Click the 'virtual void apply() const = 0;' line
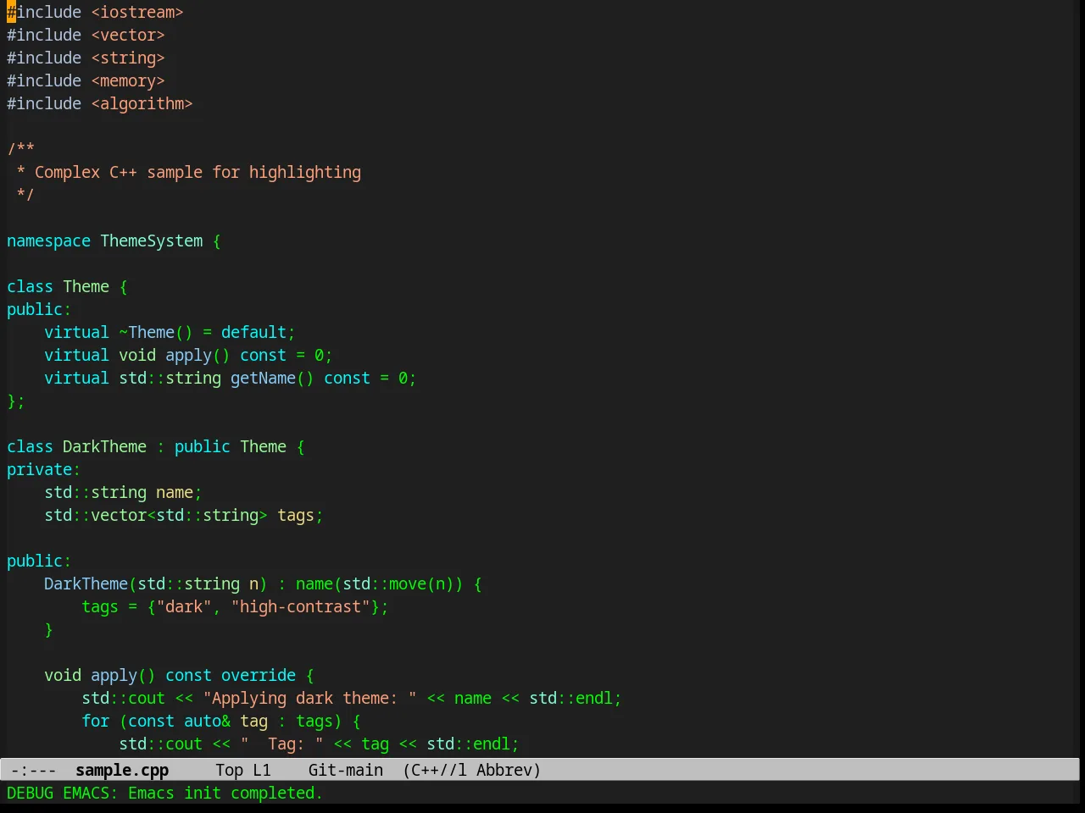This screenshot has height=813, width=1085. coord(188,355)
